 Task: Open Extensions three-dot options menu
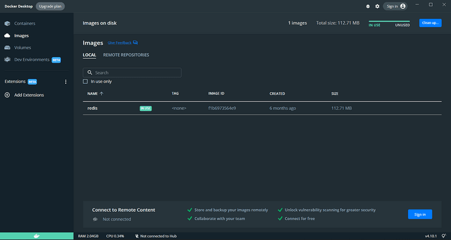tap(66, 82)
